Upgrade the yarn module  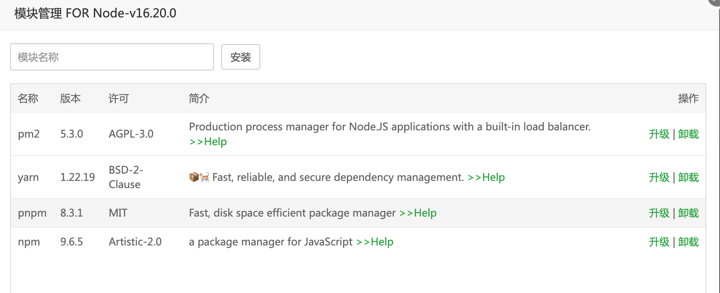pyautogui.click(x=659, y=177)
